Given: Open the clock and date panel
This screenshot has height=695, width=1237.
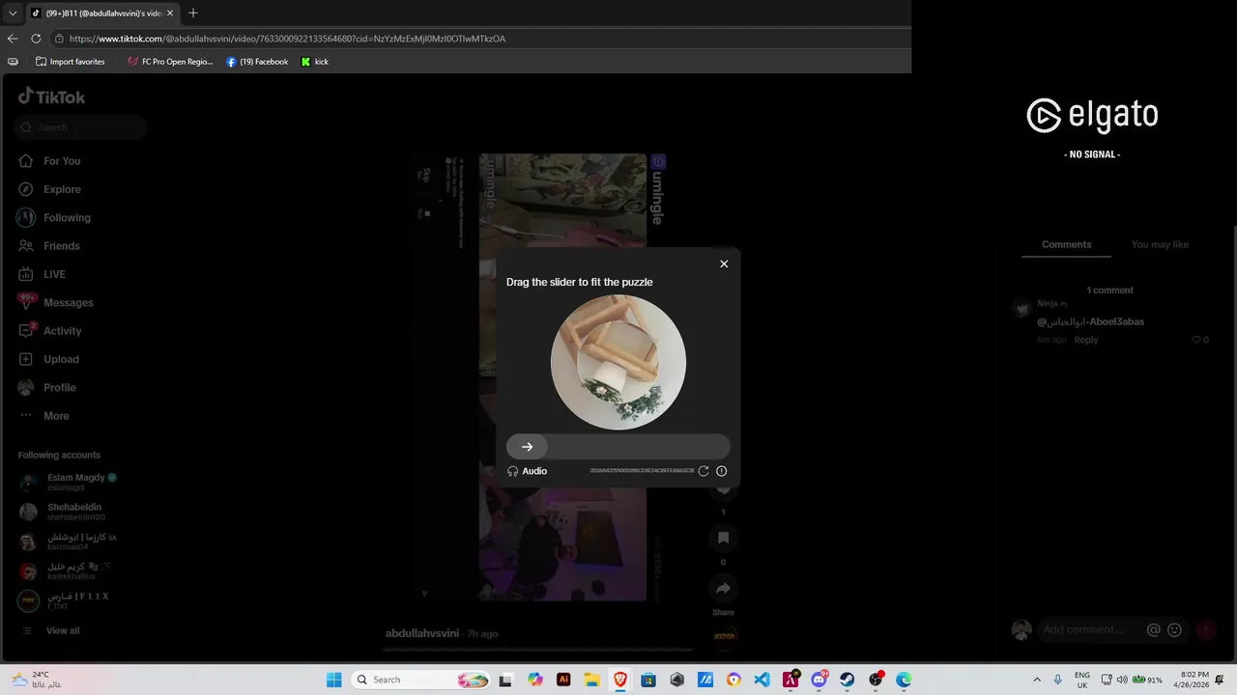Looking at the screenshot, I should 1194,680.
